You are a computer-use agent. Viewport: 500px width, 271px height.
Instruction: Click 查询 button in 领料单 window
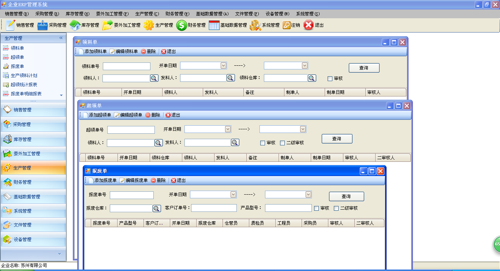pyautogui.click(x=364, y=68)
